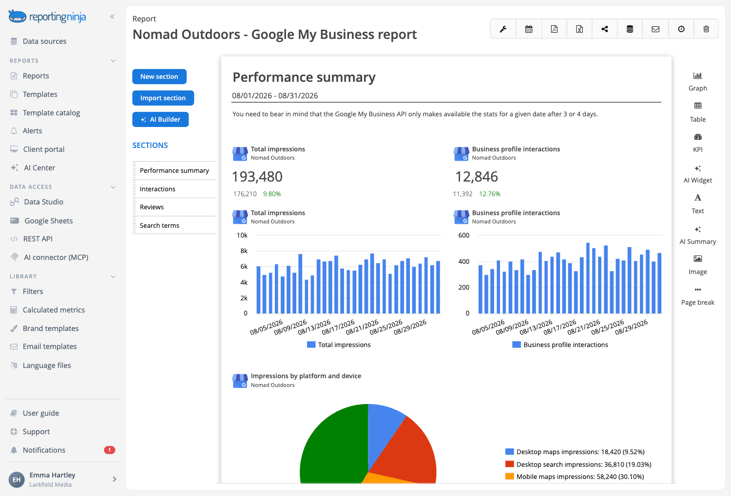The width and height of the screenshot is (731, 496).
Task: Open the date range calendar icon
Action: click(529, 29)
